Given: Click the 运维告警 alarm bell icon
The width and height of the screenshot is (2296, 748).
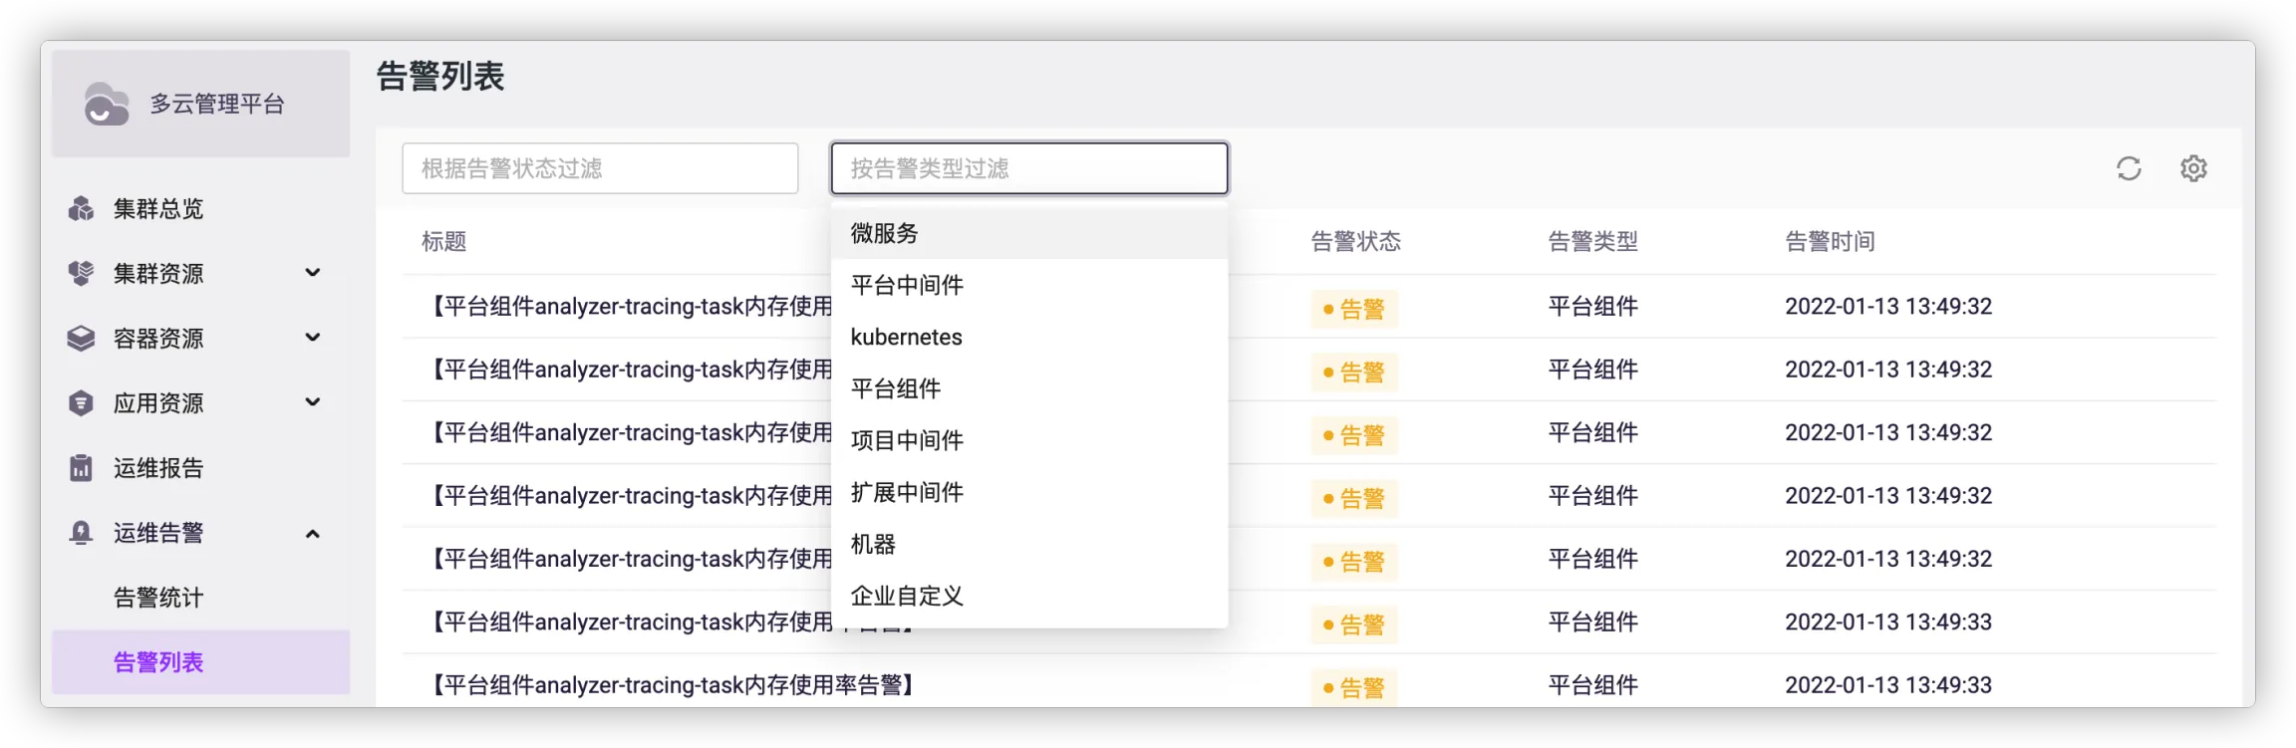Looking at the screenshot, I should tap(81, 533).
